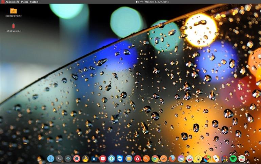Select the 61 GB Volume drive icon
Screen dimensions: 261x164
pos(14,28)
